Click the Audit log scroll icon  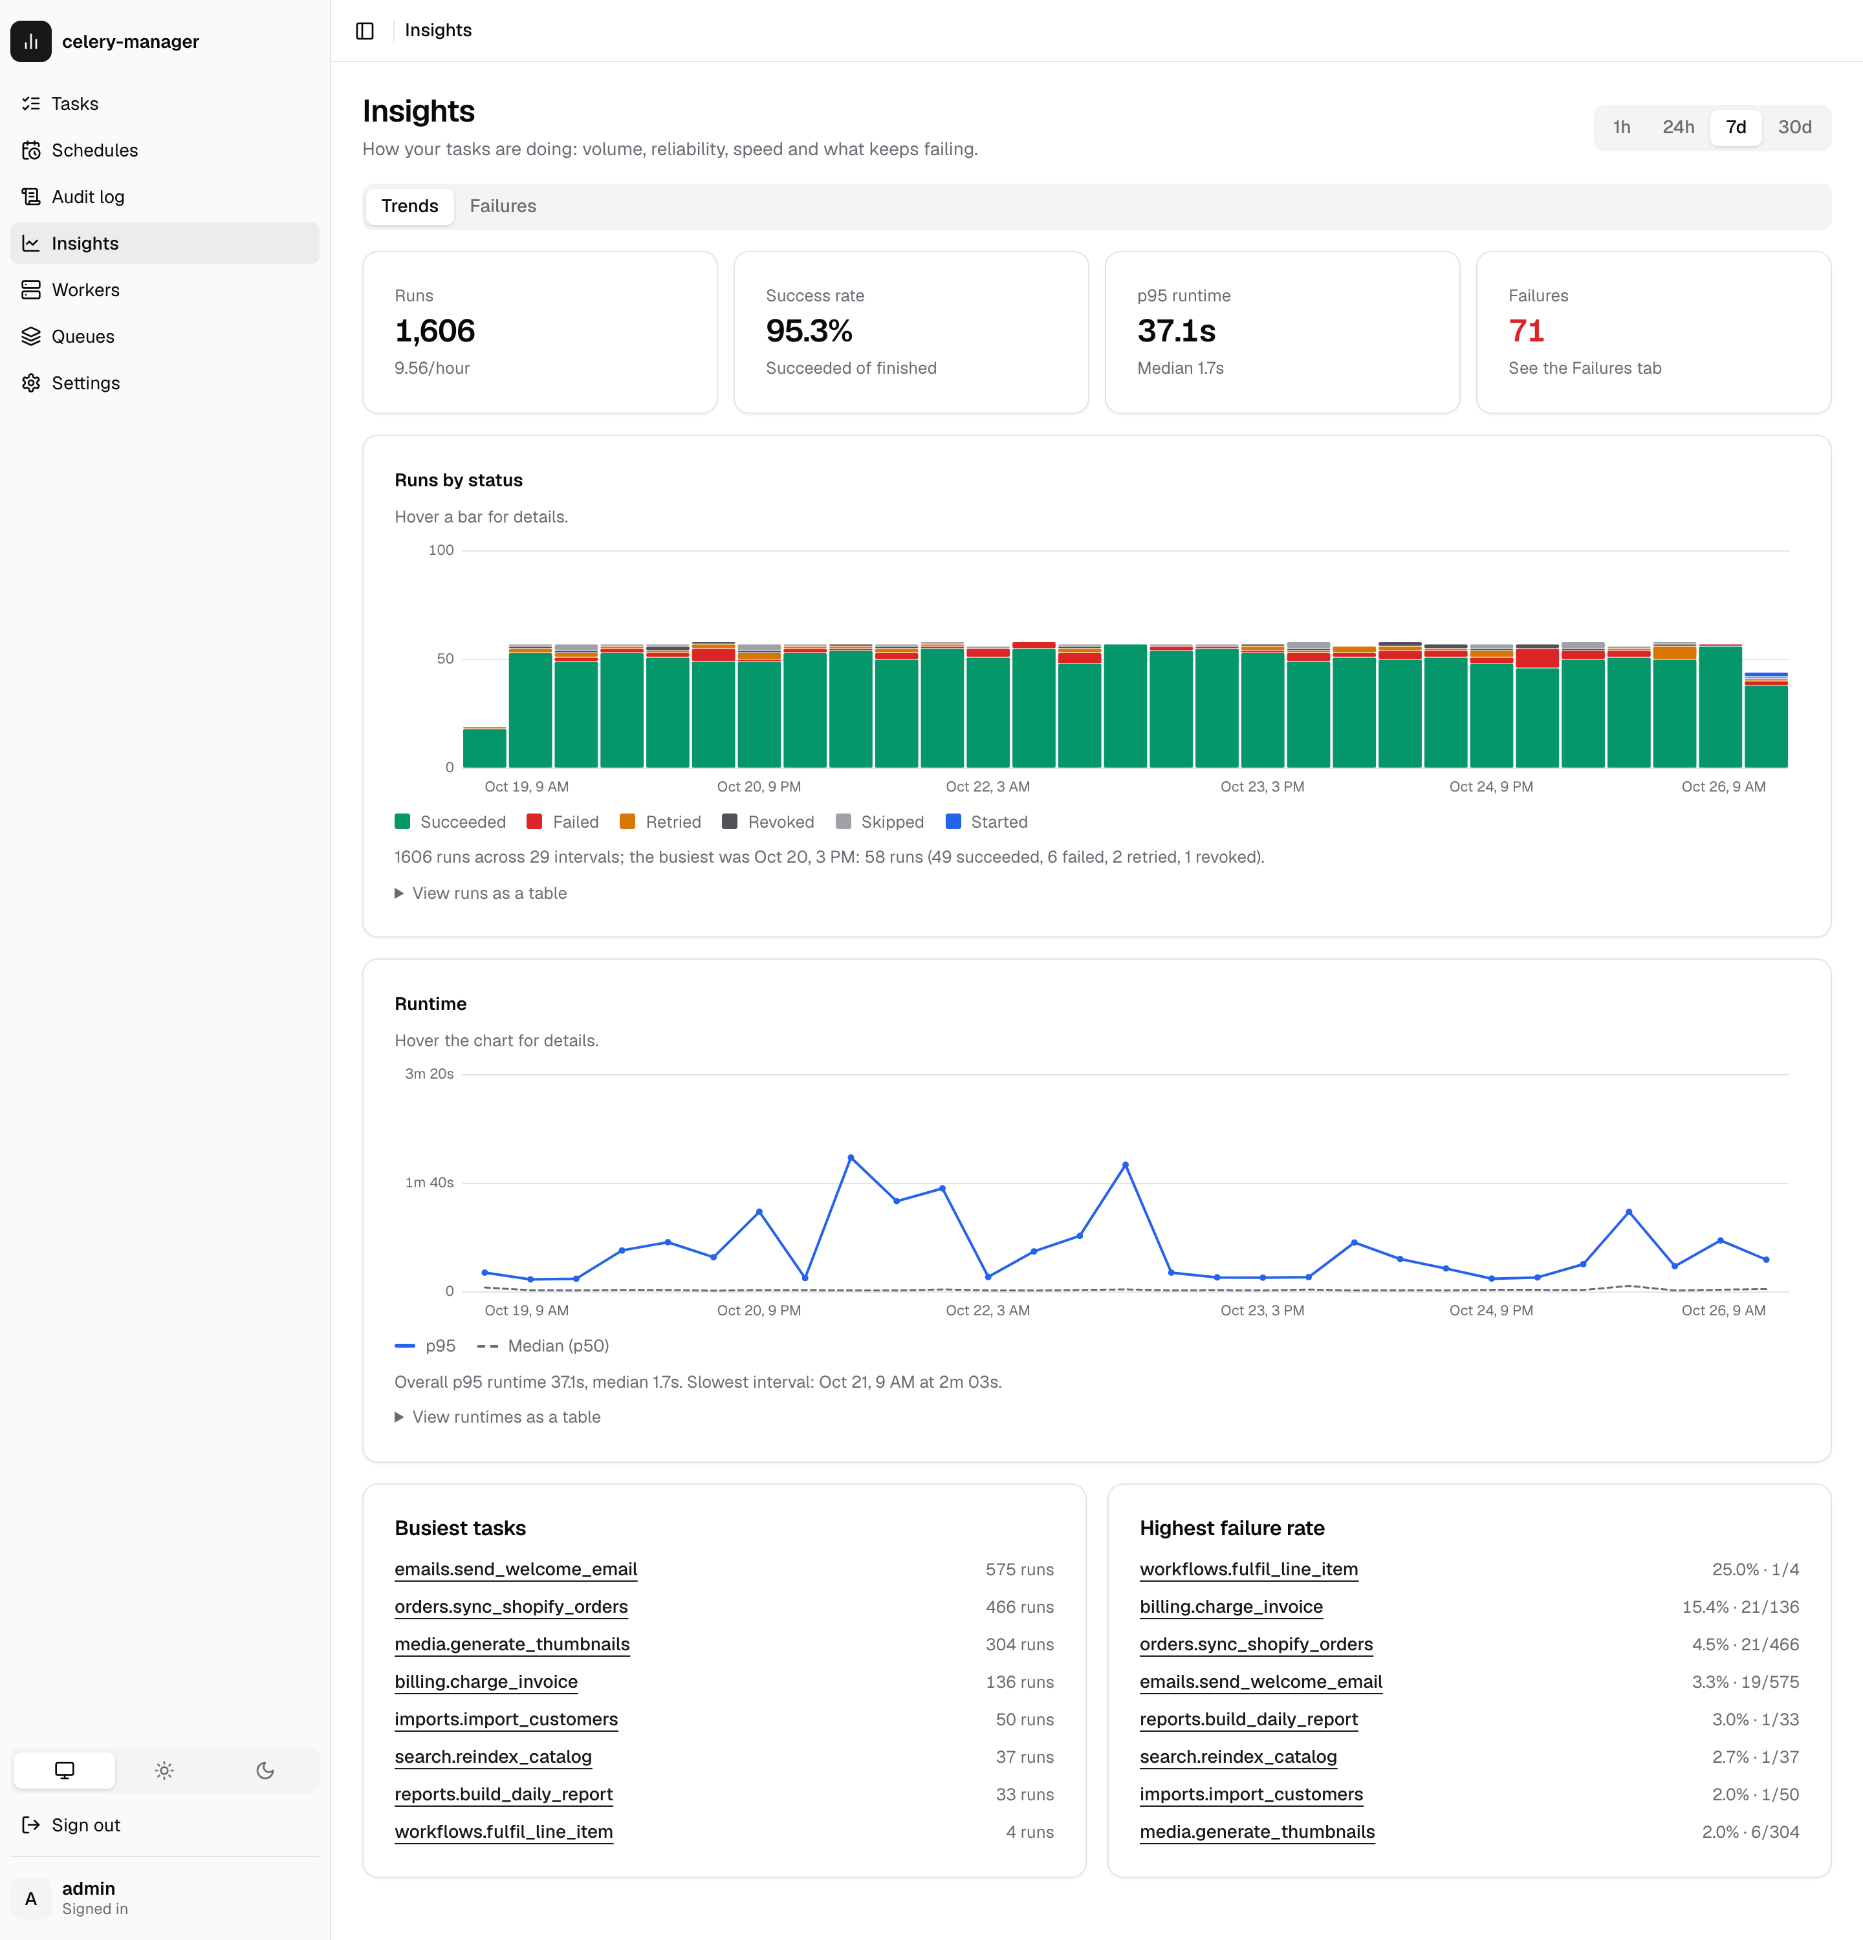30,197
